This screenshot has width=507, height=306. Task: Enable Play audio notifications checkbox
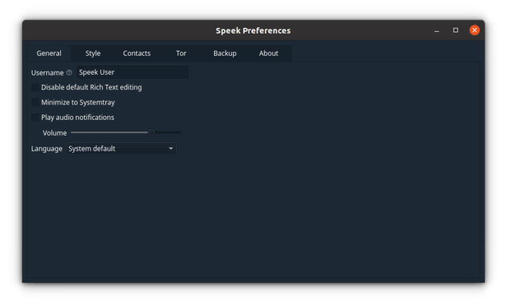[35, 117]
